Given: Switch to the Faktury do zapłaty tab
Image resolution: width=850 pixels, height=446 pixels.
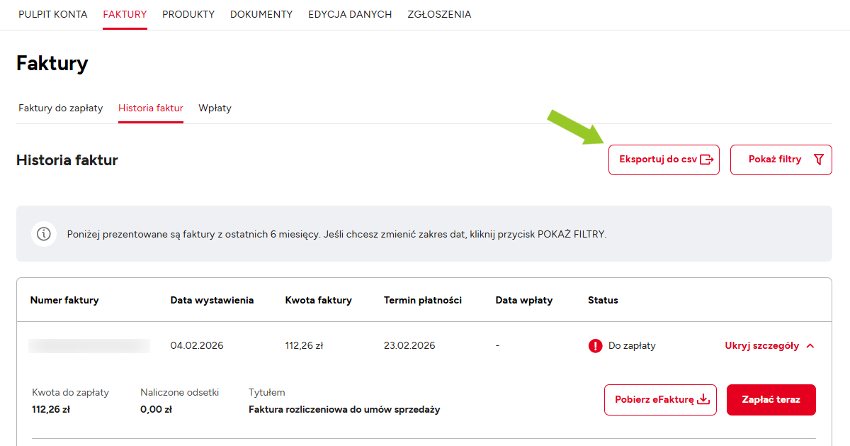Looking at the screenshot, I should [x=61, y=108].
